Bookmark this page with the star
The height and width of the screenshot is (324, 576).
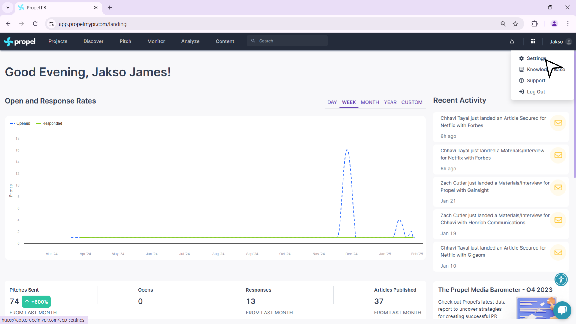click(x=515, y=24)
